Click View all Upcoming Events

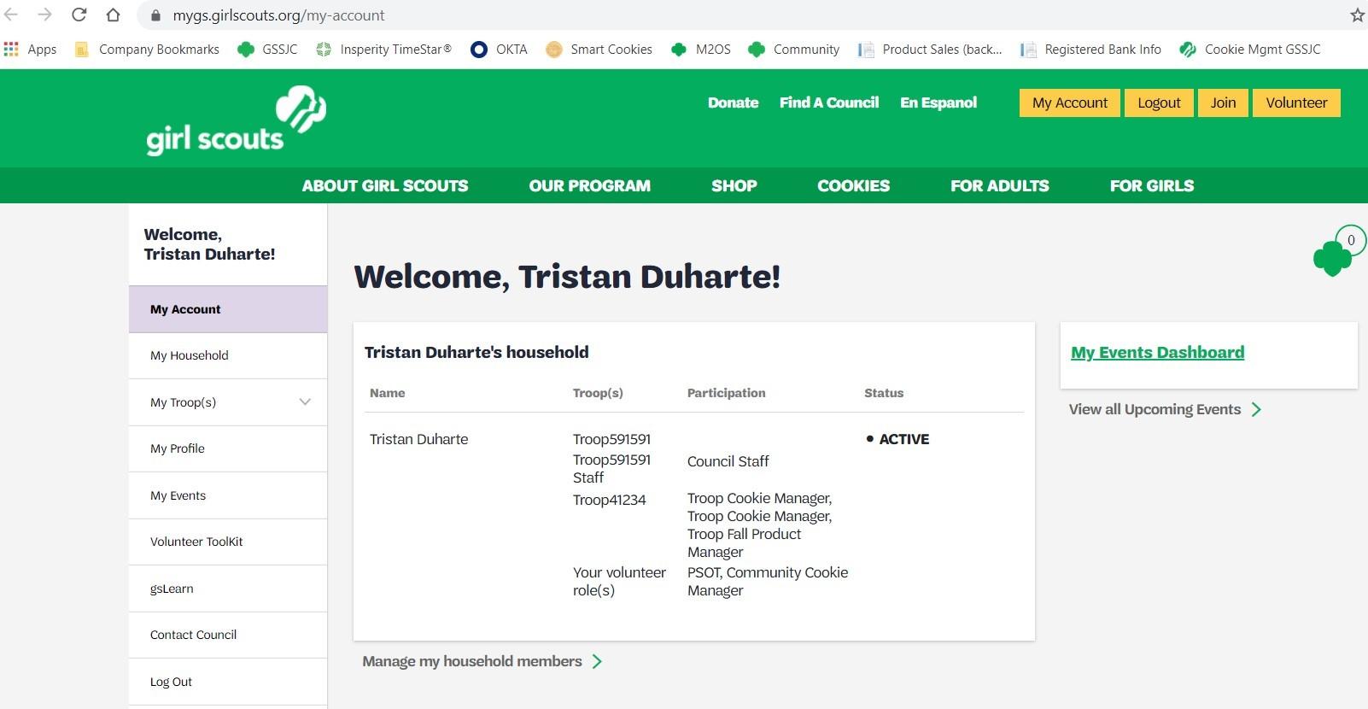1165,409
